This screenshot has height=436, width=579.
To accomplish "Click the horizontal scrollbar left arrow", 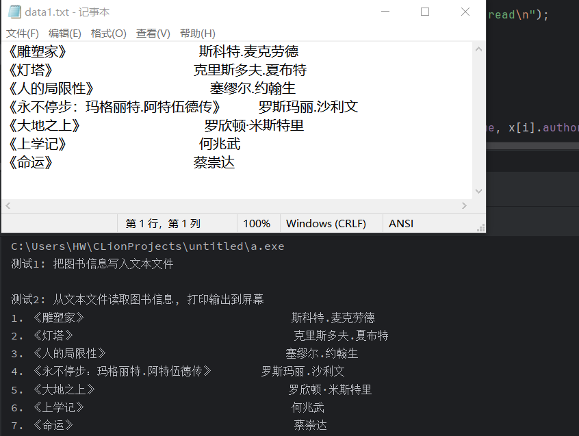I will [8, 205].
